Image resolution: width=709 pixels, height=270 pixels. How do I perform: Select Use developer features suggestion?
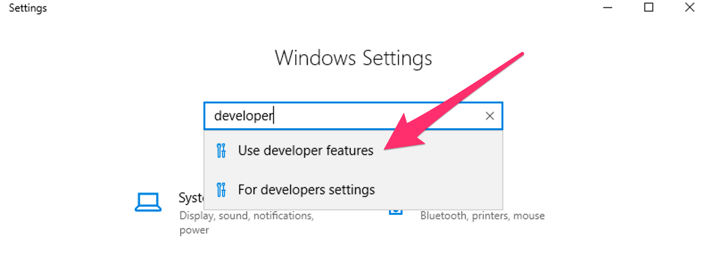pyautogui.click(x=306, y=151)
